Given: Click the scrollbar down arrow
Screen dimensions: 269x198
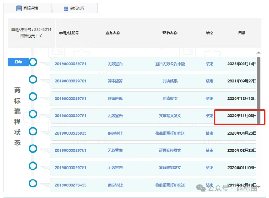Looking at the screenshot, I should pyautogui.click(x=259, y=187).
